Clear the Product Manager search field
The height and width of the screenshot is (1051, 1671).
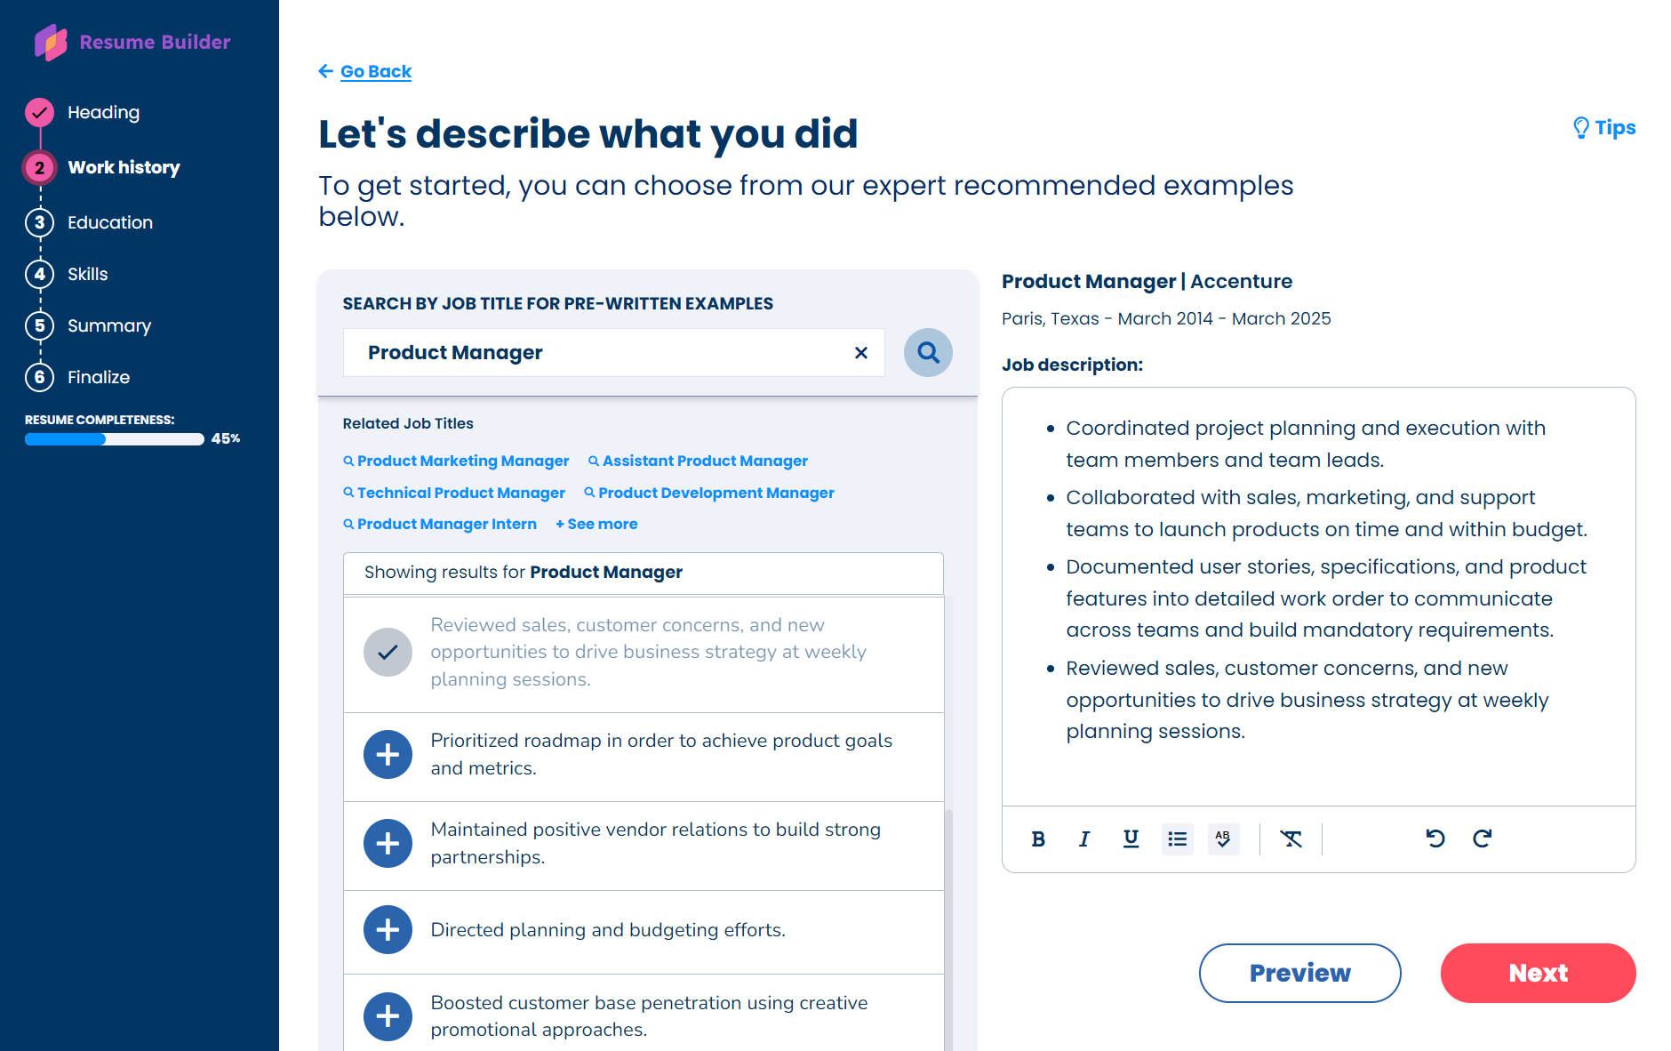click(860, 353)
